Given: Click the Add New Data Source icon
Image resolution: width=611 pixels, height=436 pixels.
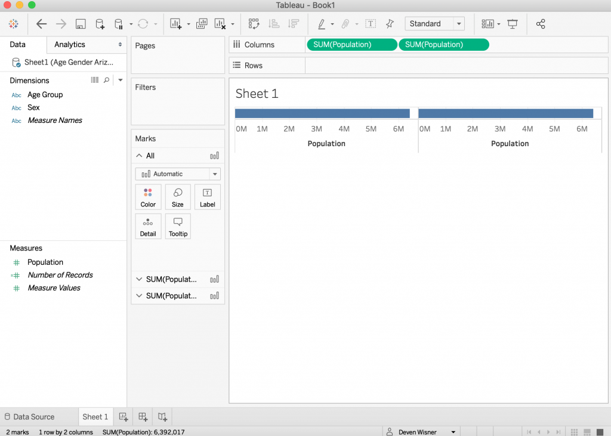Looking at the screenshot, I should click(x=100, y=24).
